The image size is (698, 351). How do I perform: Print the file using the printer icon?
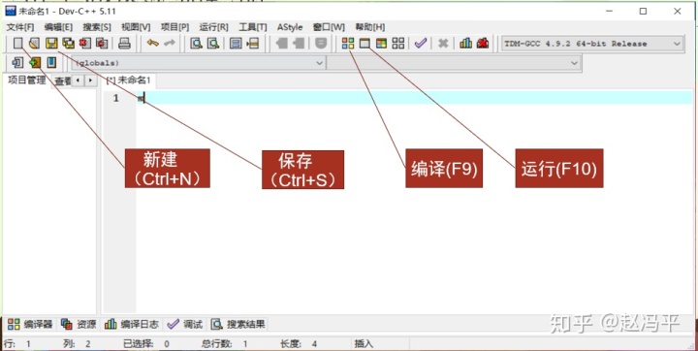tap(125, 44)
